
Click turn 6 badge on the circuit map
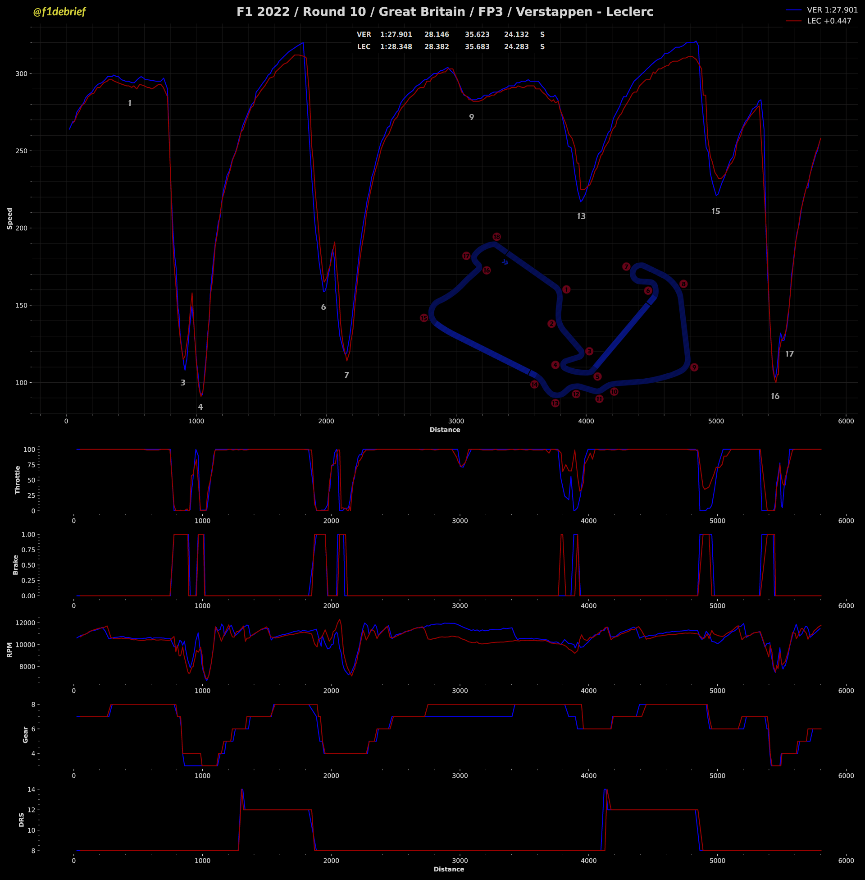click(648, 291)
